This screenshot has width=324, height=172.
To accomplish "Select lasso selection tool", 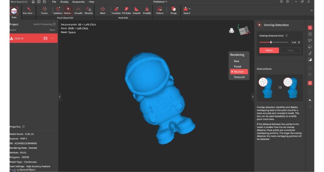I will (310, 47).
